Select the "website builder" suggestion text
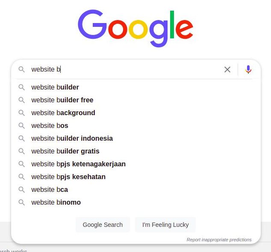The height and width of the screenshot is (252, 271). pos(55,87)
